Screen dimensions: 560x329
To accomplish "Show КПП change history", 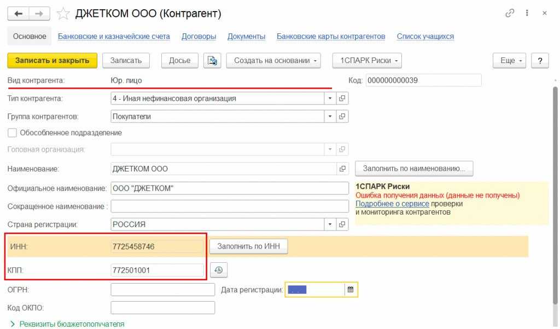I will pyautogui.click(x=219, y=270).
